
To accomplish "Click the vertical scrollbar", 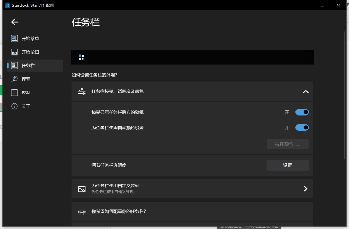I will (344, 95).
